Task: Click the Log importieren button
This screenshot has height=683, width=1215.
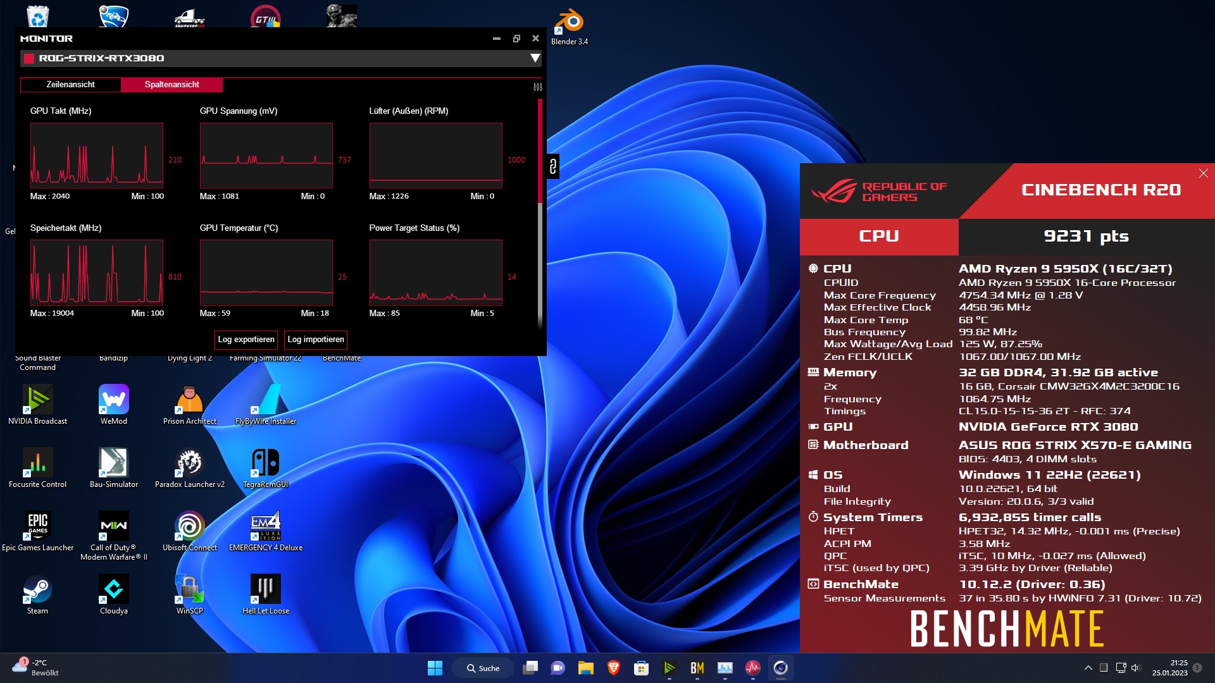Action: (x=316, y=340)
